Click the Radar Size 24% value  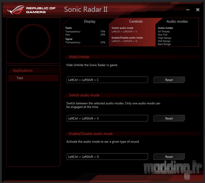103,35
